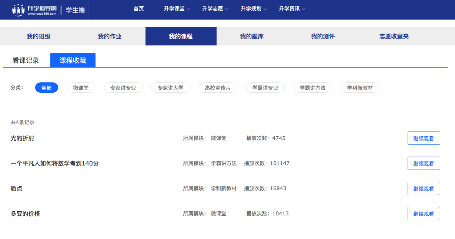Filter courses by 高校宣传片
The width and height of the screenshot is (455, 239).
pyautogui.click(x=218, y=88)
